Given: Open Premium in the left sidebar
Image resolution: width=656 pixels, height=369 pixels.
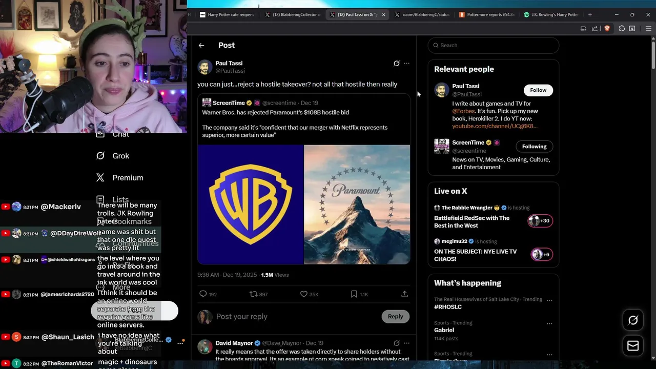Looking at the screenshot, I should [120, 178].
